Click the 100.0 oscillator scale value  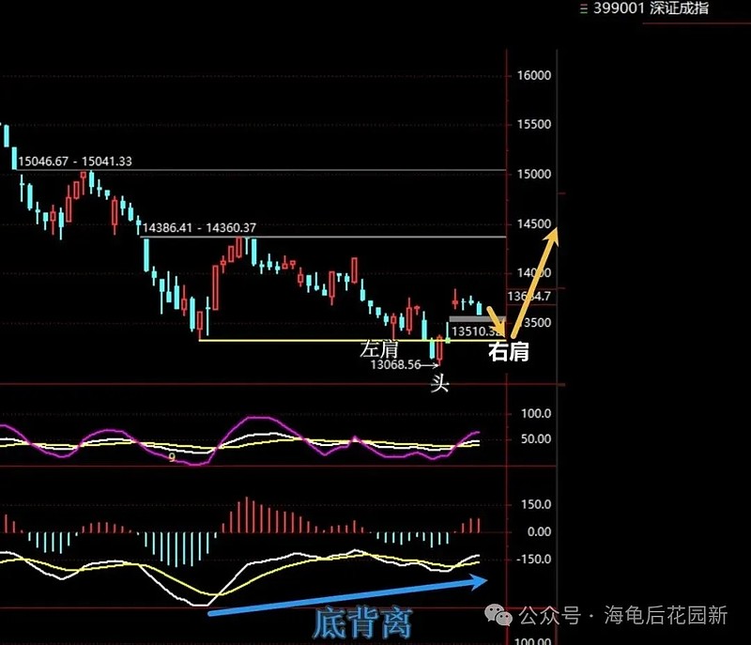[x=536, y=414]
